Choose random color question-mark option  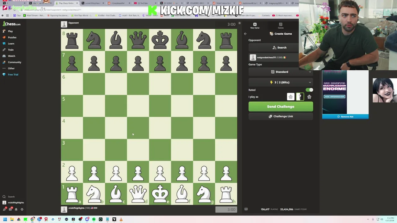click(x=300, y=97)
